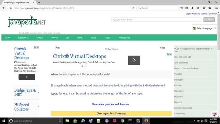Focus the Google Custom Search input field
The height and width of the screenshot is (124, 220).
click(156, 20)
